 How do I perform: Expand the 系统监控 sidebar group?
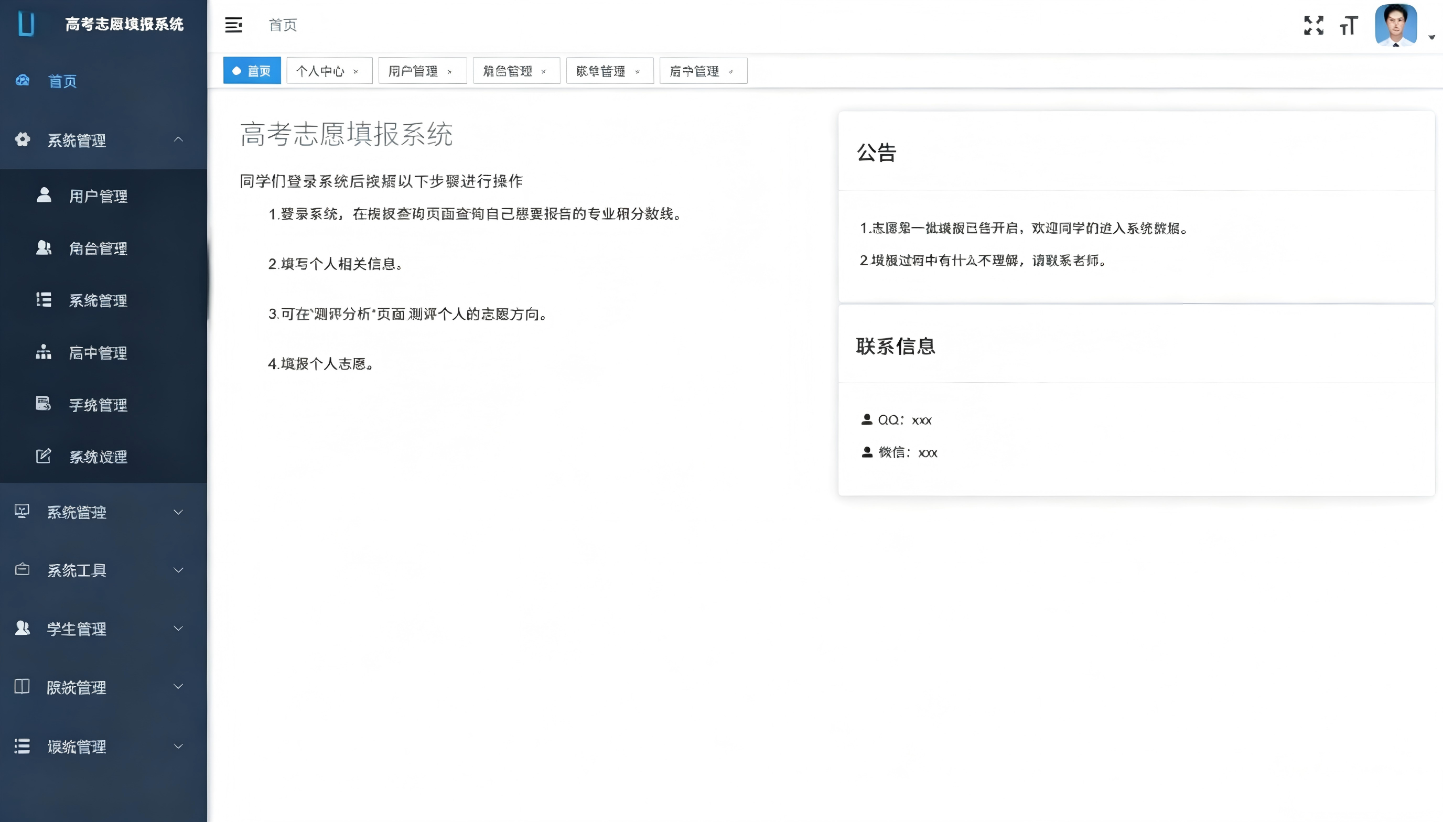(103, 512)
